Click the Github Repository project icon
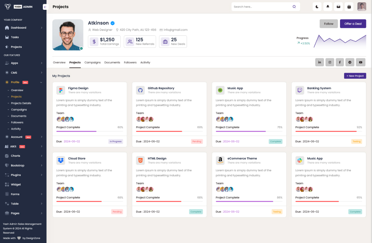This screenshot has width=372, height=243. tap(140, 90)
